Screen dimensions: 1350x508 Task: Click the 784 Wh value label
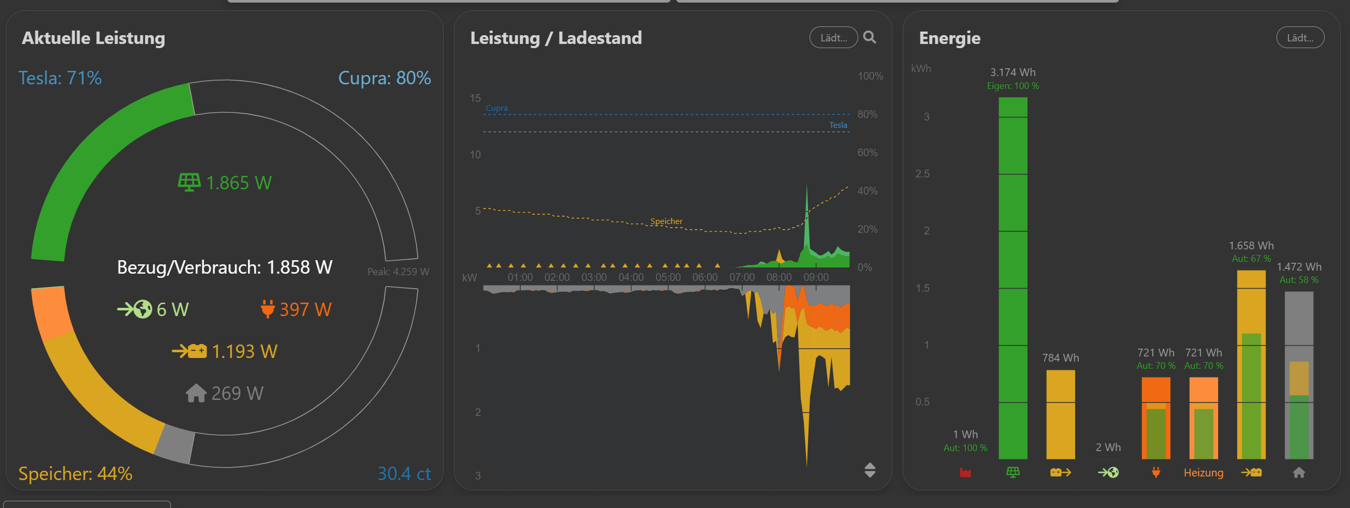click(1061, 357)
